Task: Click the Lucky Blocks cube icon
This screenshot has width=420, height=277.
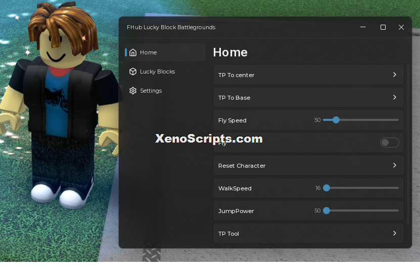Action: click(133, 72)
